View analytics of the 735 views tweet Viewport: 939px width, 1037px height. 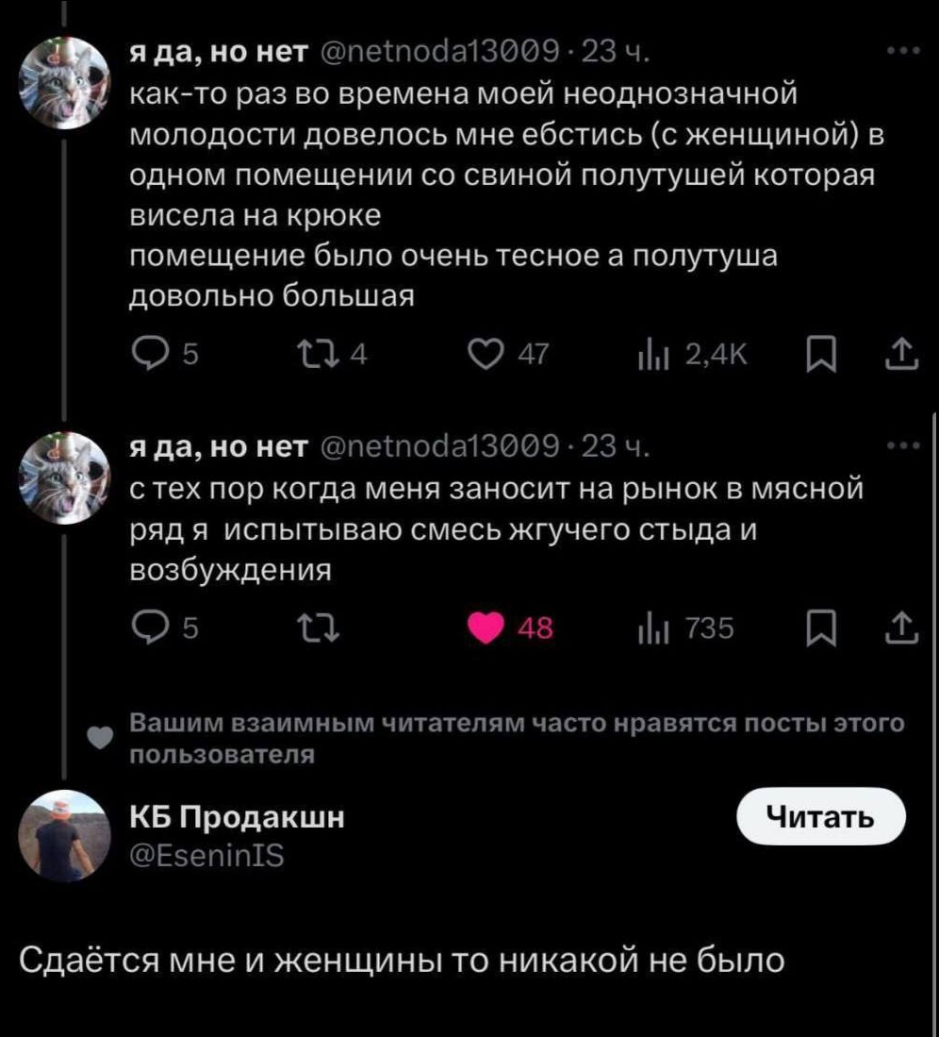tap(651, 627)
